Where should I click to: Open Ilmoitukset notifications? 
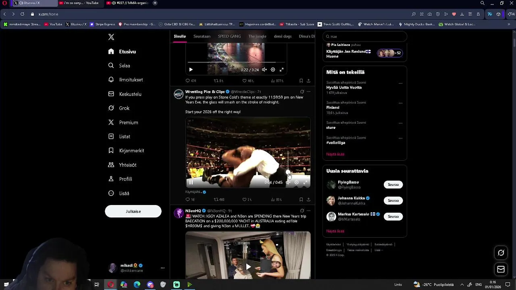126,80
